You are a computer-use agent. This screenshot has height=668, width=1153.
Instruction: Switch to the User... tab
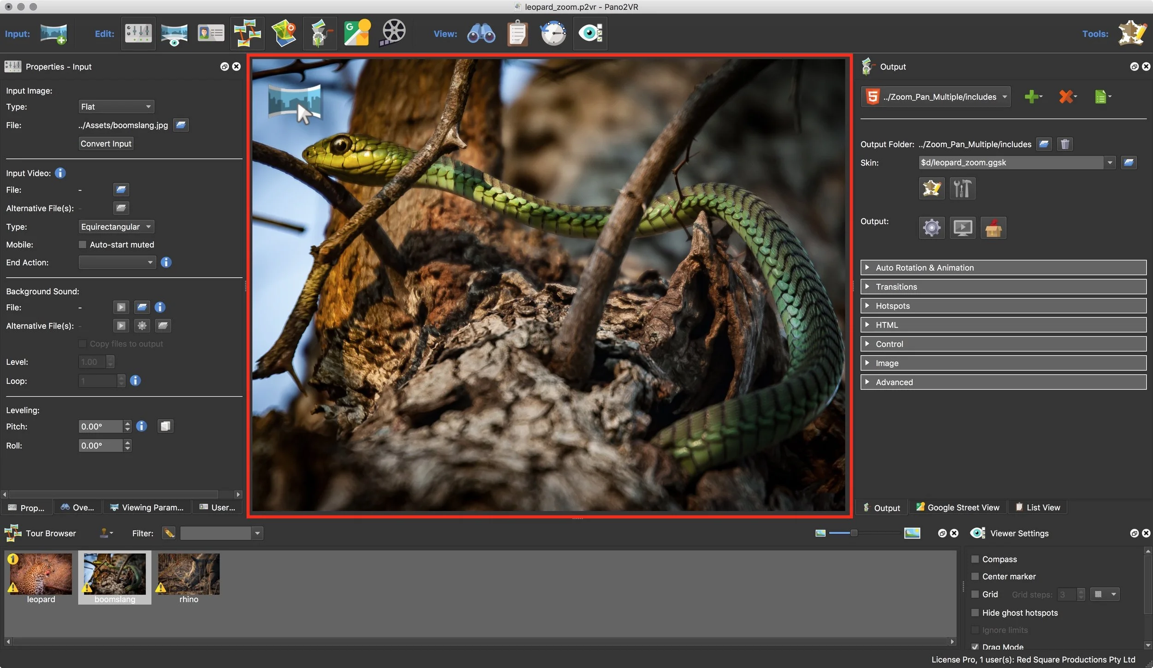click(x=217, y=507)
